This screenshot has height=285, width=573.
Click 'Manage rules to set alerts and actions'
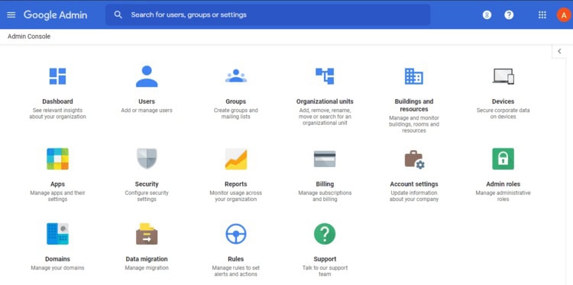[236, 271]
